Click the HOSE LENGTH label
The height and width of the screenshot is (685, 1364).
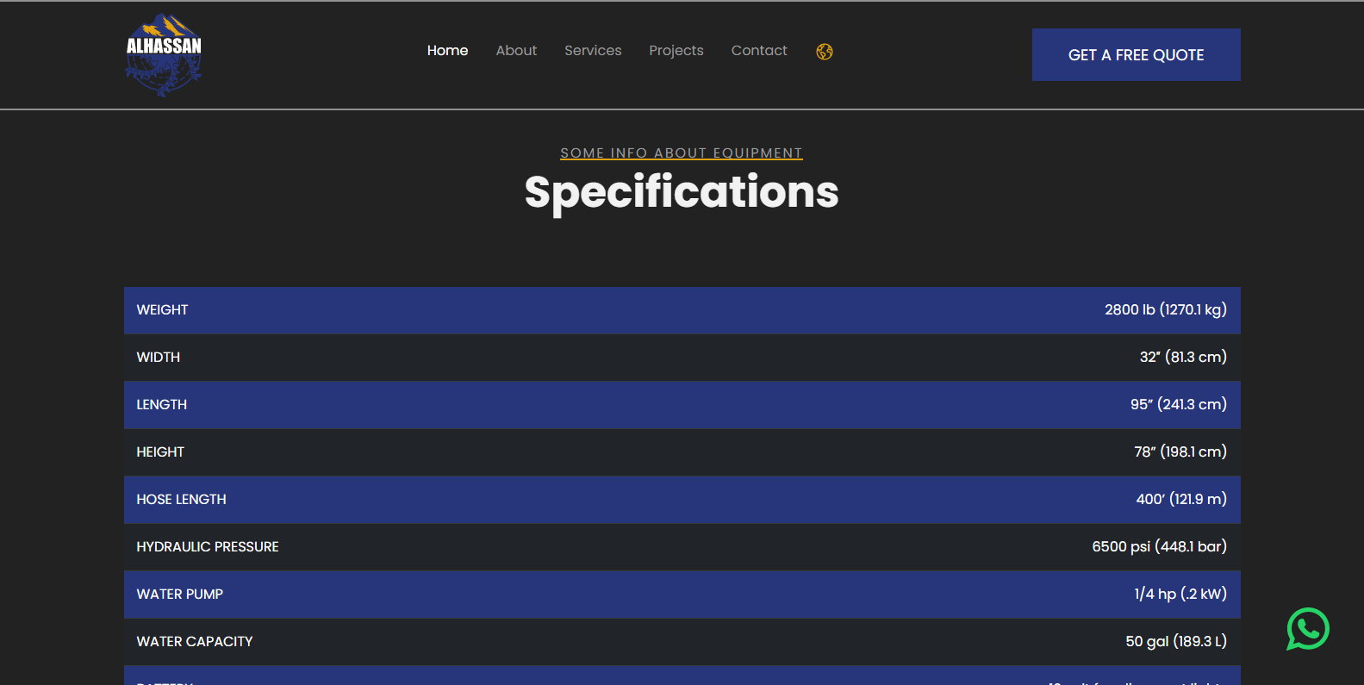pyautogui.click(x=181, y=500)
